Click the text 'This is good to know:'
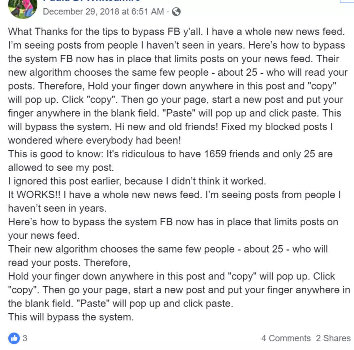The image size is (354, 350). pos(56,154)
